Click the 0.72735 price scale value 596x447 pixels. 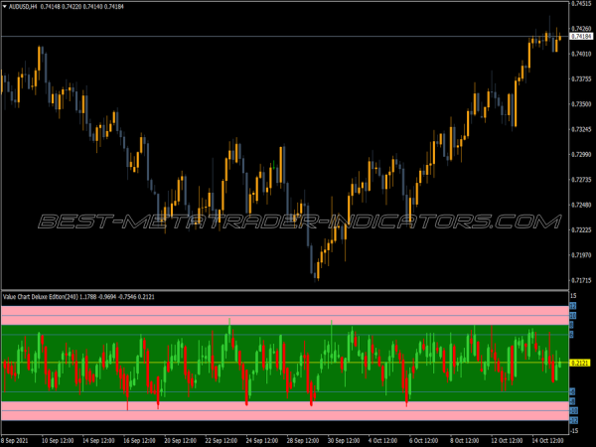(x=581, y=180)
